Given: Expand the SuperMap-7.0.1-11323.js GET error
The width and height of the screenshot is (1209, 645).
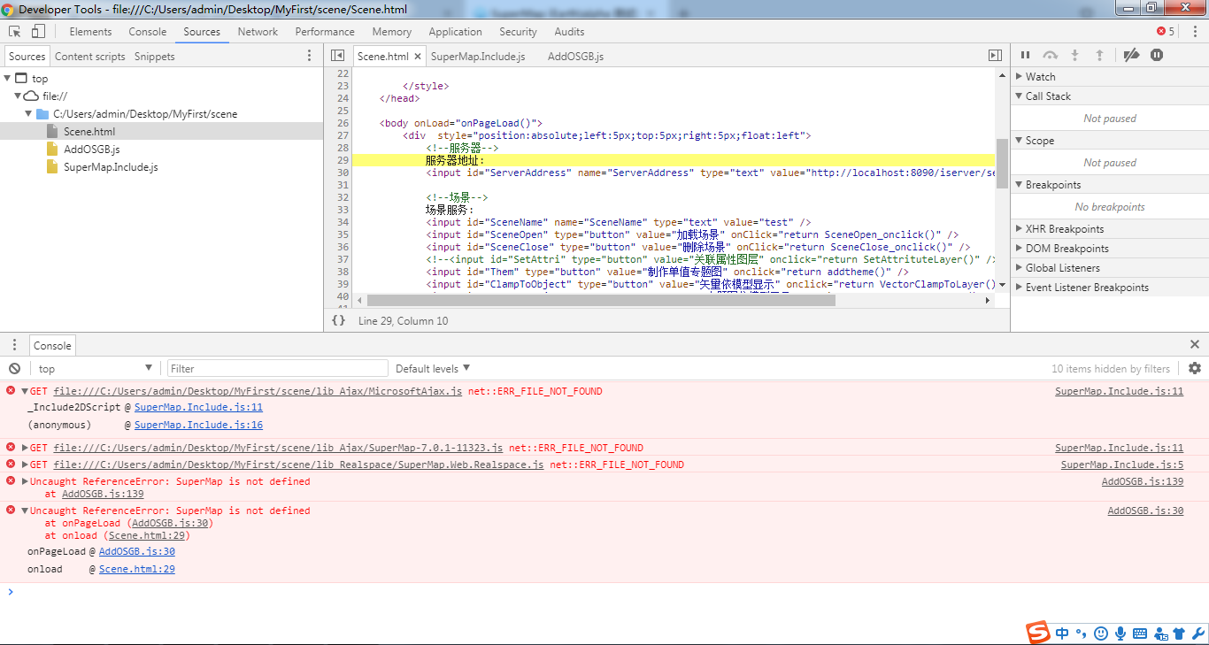Looking at the screenshot, I should pyautogui.click(x=25, y=448).
